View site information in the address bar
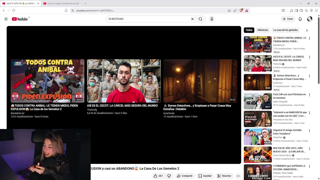The height and width of the screenshot is (180, 320). coord(72,10)
